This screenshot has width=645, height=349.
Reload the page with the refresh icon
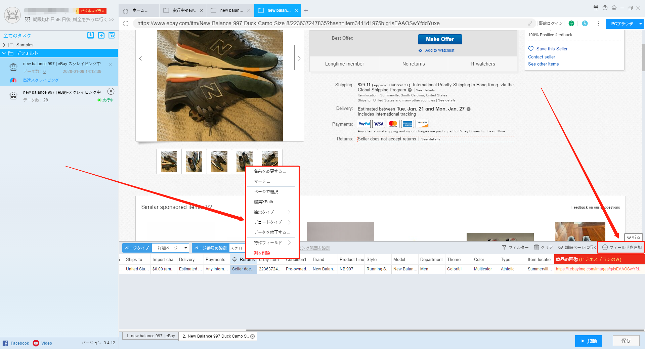point(126,24)
